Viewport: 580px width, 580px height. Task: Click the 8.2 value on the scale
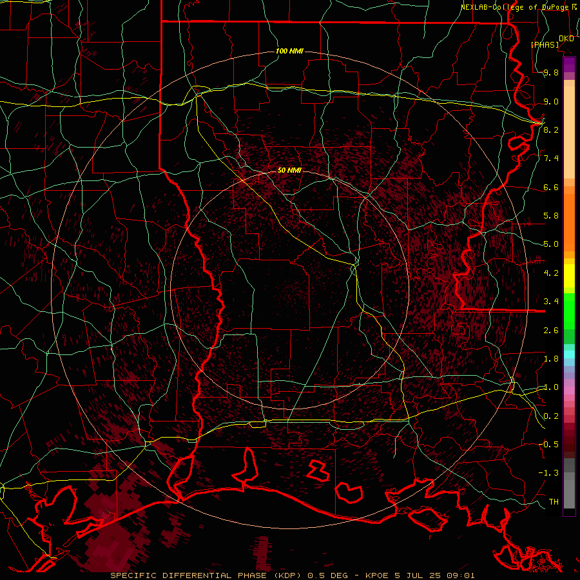coord(551,130)
